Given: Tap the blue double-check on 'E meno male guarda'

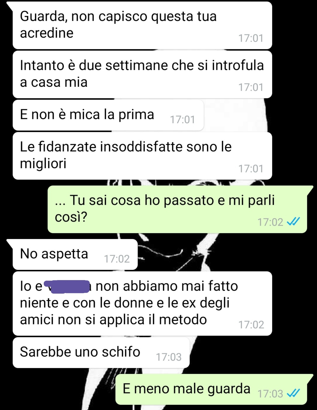Looking at the screenshot, I should 293,393.
